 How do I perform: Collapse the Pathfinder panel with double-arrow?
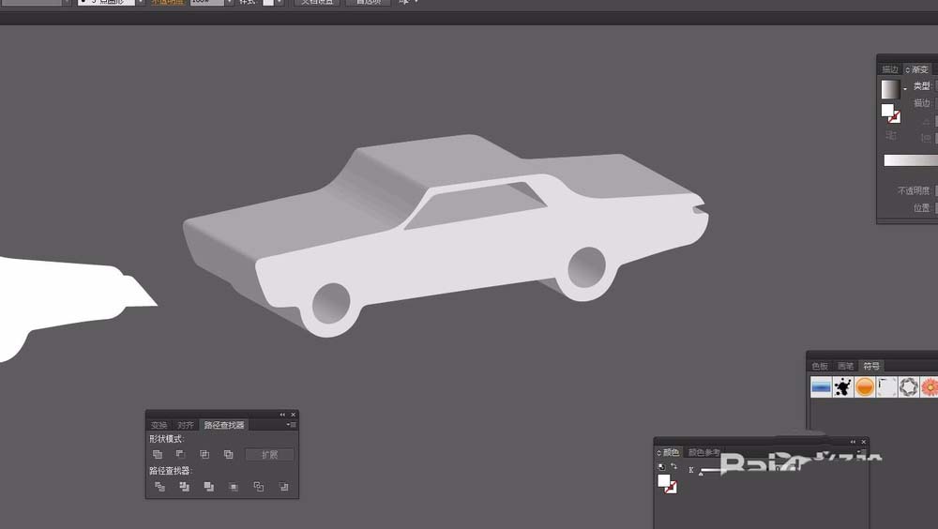pyautogui.click(x=282, y=415)
